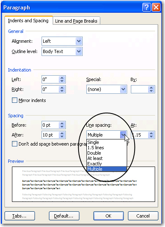Increase the At value up arrow
Screen dimensions: 165x227
click(x=151, y=133)
